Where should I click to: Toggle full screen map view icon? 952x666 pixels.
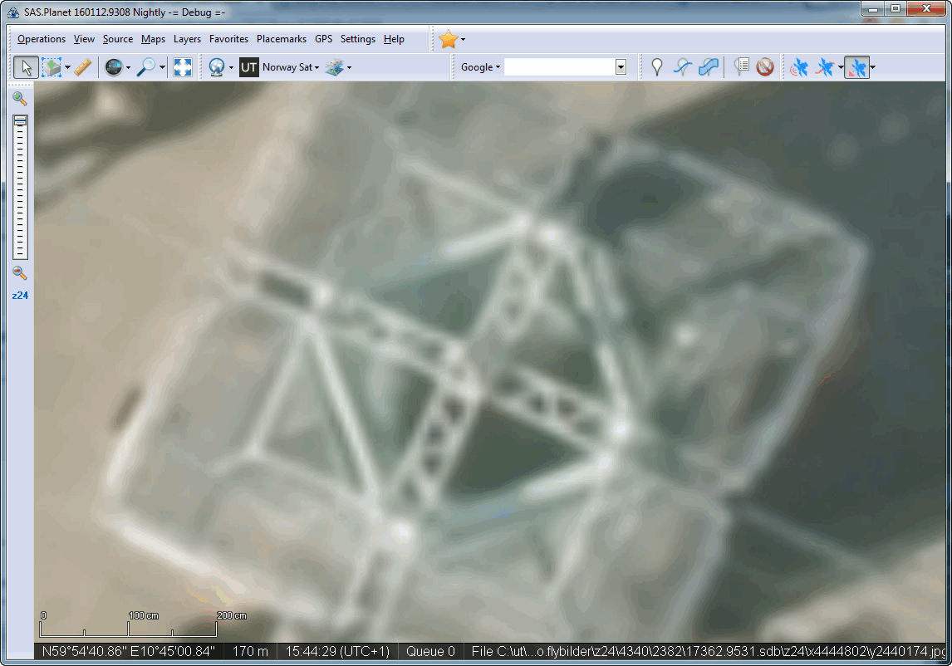coord(183,67)
